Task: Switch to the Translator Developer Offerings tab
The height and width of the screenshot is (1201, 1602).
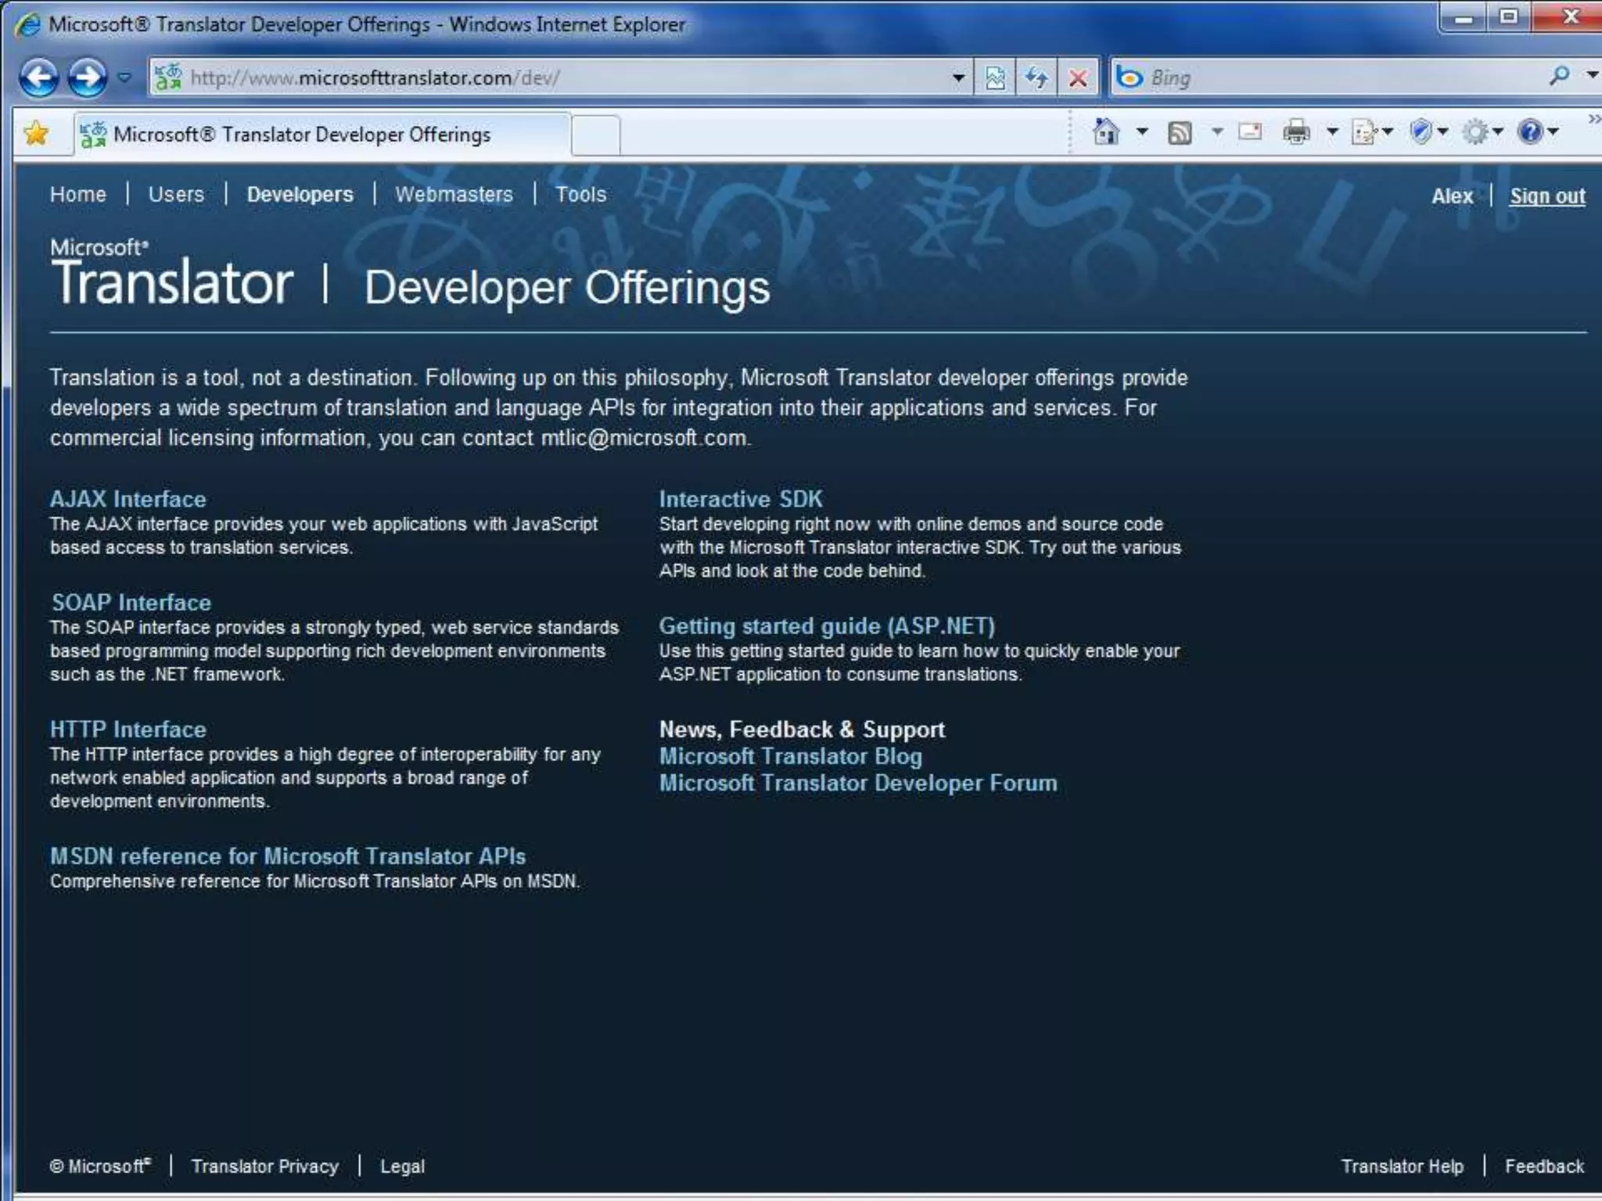Action: coord(301,134)
